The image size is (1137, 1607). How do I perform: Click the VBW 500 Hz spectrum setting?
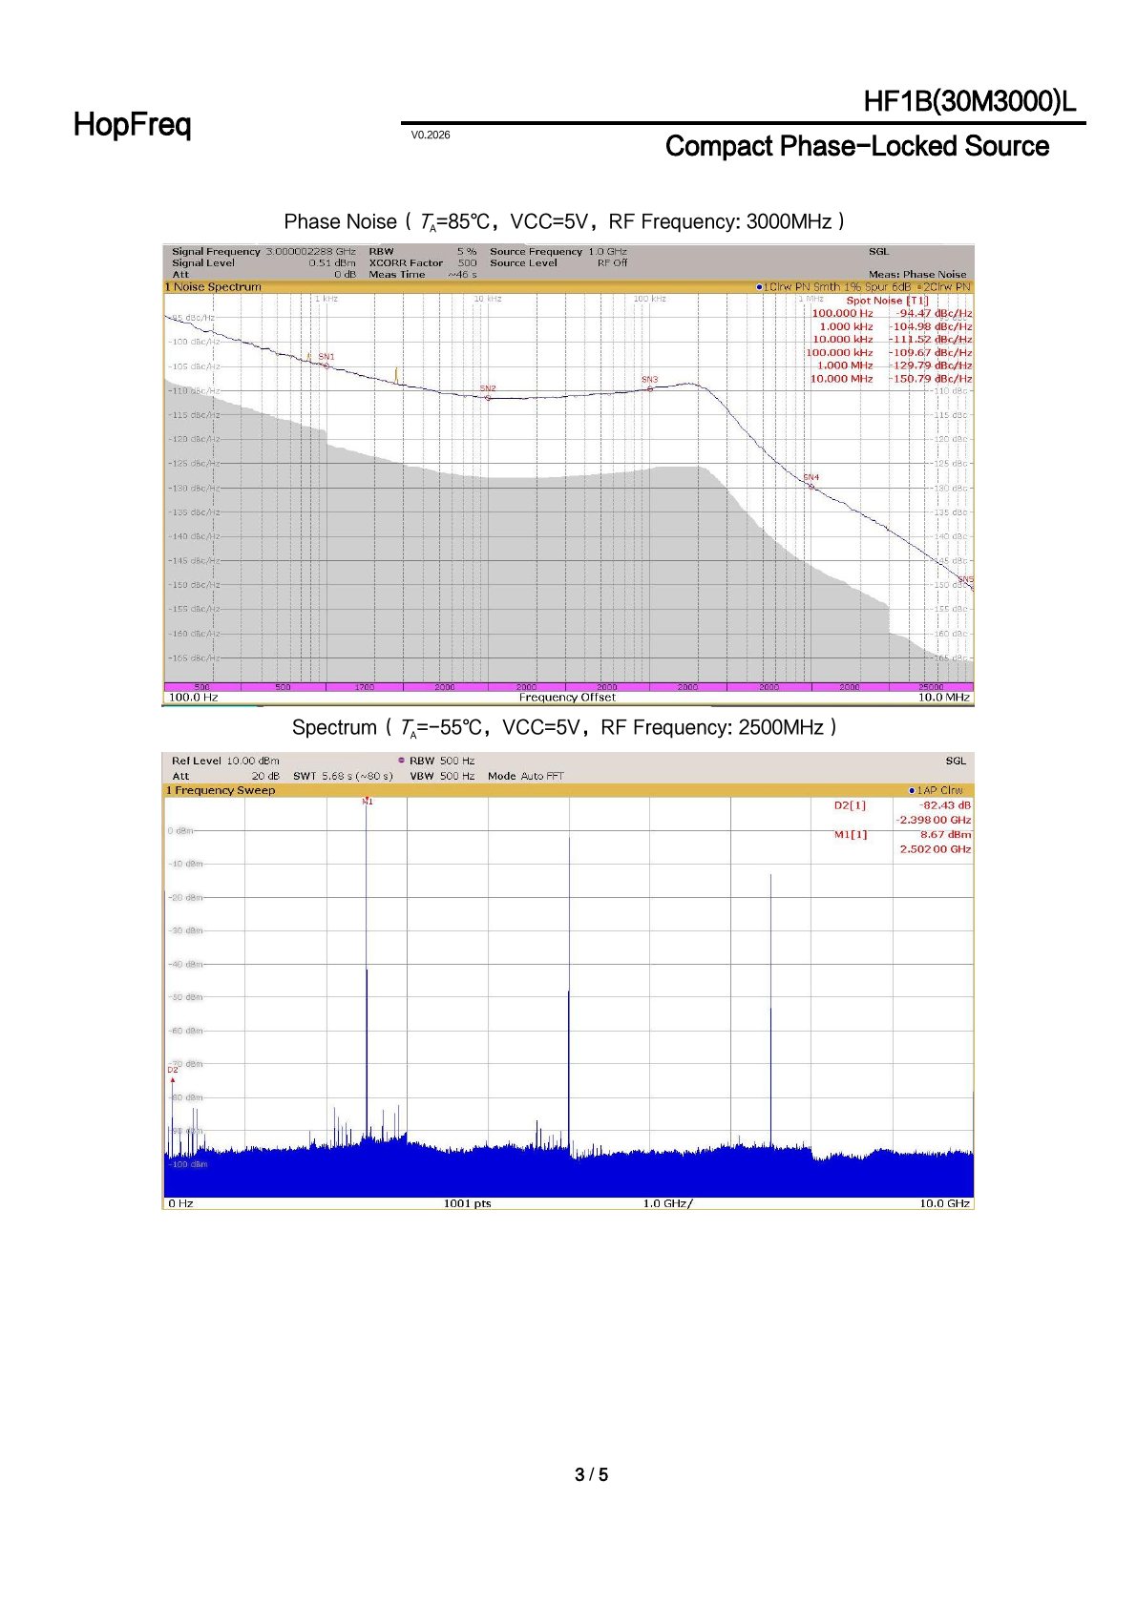[x=442, y=777]
